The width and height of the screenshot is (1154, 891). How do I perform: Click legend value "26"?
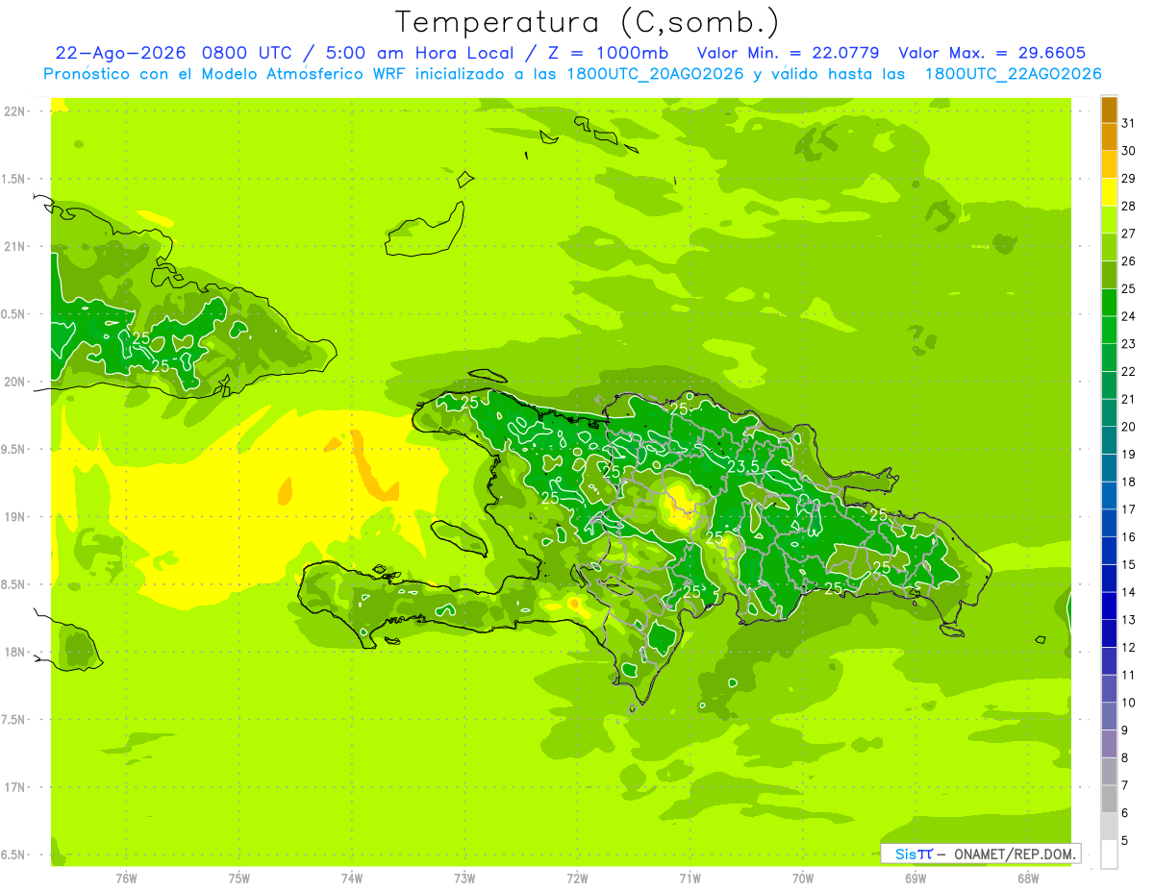[x=1128, y=260]
